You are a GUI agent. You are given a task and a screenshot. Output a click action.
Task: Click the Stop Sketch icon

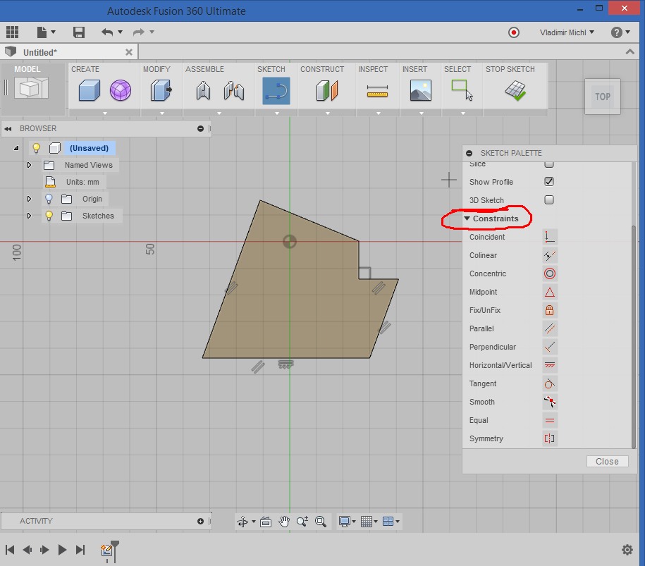coord(515,90)
